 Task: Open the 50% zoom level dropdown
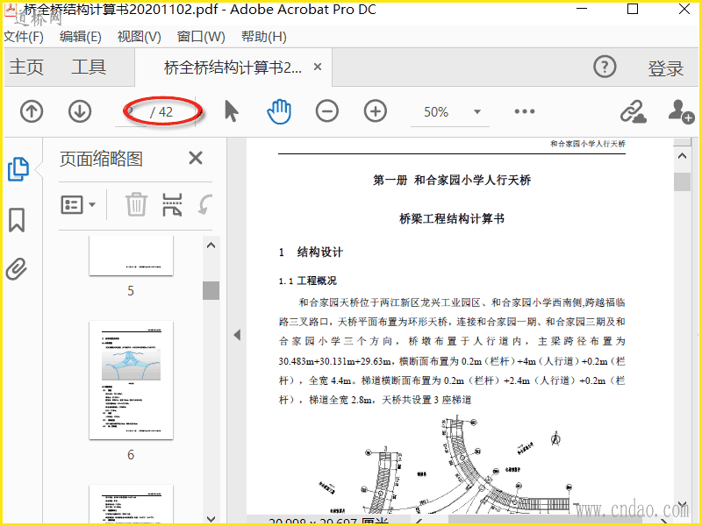point(477,112)
